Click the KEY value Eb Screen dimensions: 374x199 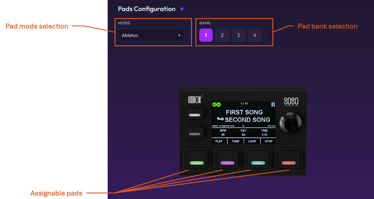243,135
